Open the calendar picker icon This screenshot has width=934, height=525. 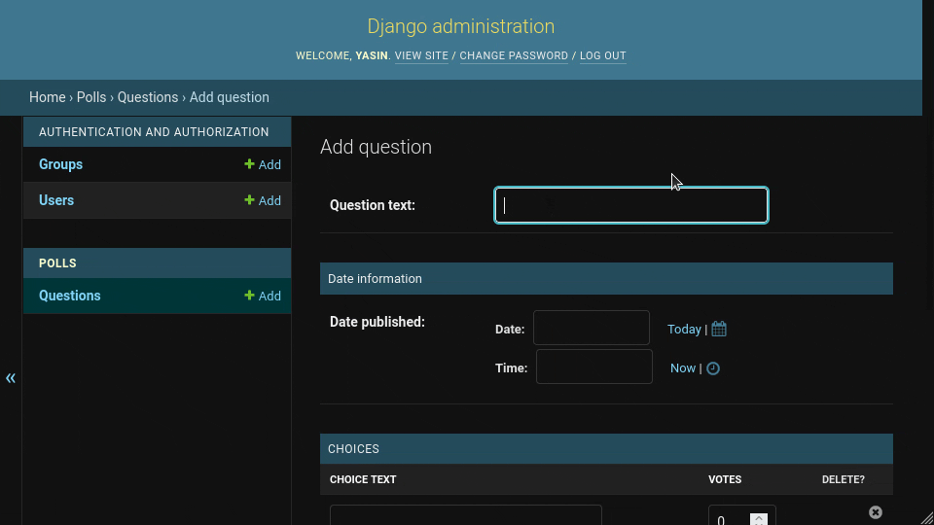(x=719, y=330)
